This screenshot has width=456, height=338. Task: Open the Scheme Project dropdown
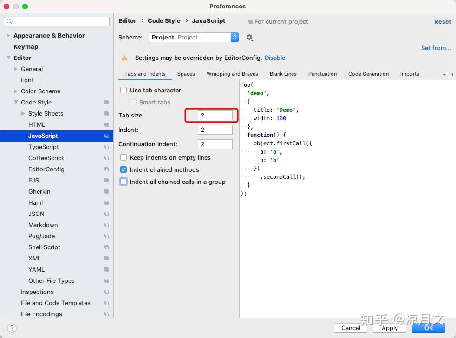[x=193, y=37]
